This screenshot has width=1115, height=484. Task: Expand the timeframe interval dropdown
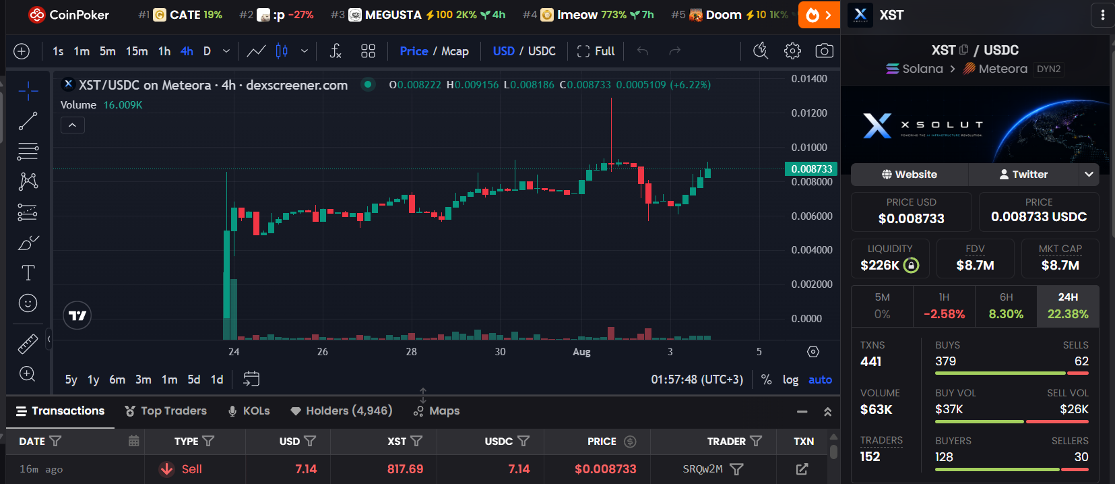(x=226, y=51)
